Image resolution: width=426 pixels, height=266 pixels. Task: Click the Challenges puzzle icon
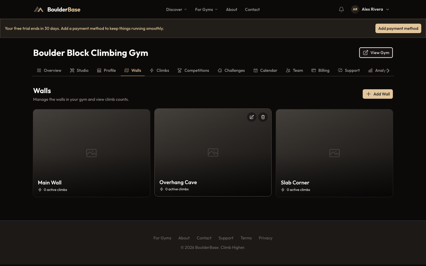220,70
